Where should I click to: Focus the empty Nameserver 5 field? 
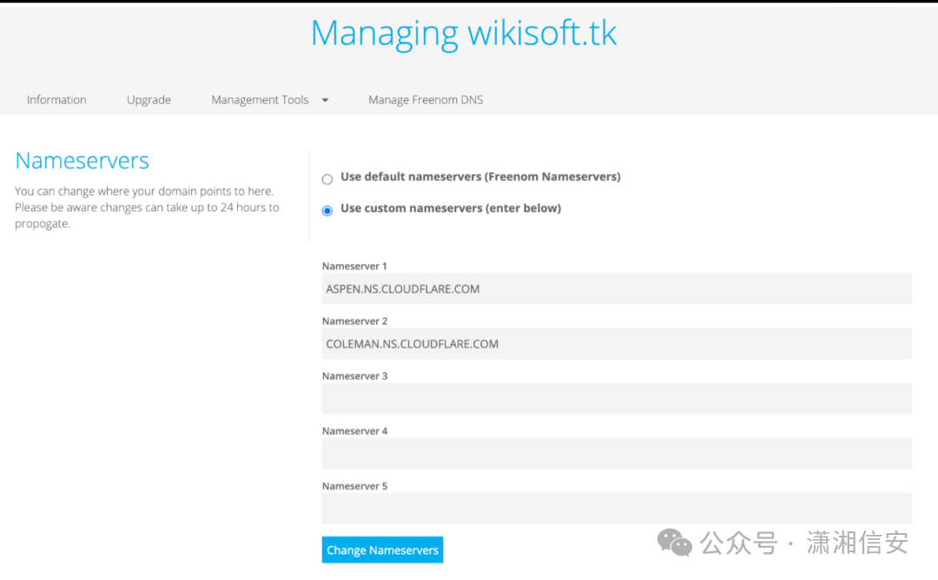tap(617, 509)
